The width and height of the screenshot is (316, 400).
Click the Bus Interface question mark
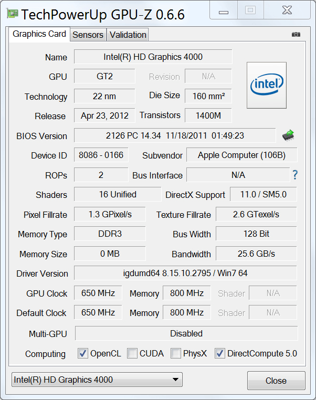point(295,175)
